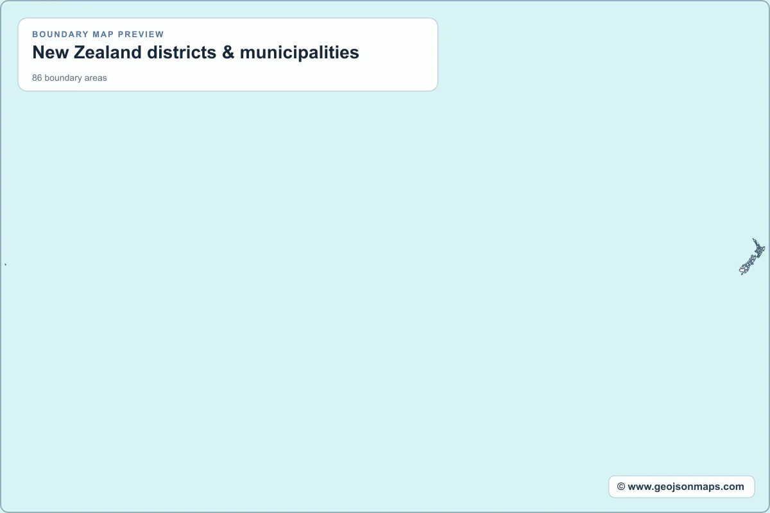Select the 'New Zealand districts & municipalities' title
The image size is (770, 513).
coord(196,53)
